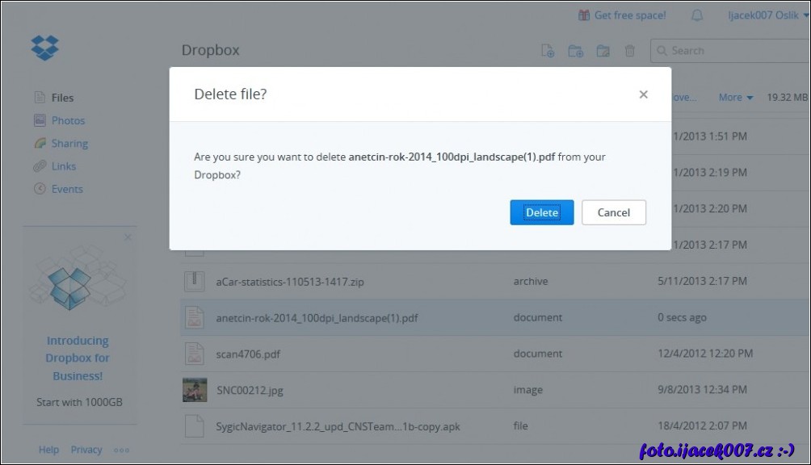The height and width of the screenshot is (465, 811).
Task: Click the aCar-statistics zip archive icon
Action: click(x=195, y=282)
